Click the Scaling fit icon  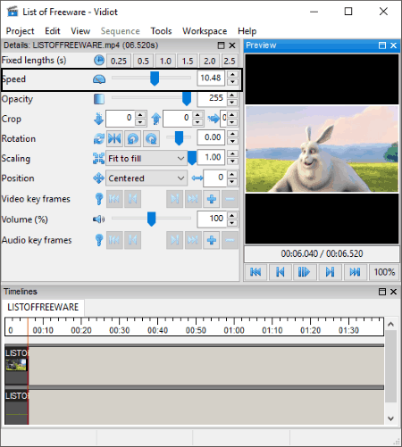click(x=98, y=158)
